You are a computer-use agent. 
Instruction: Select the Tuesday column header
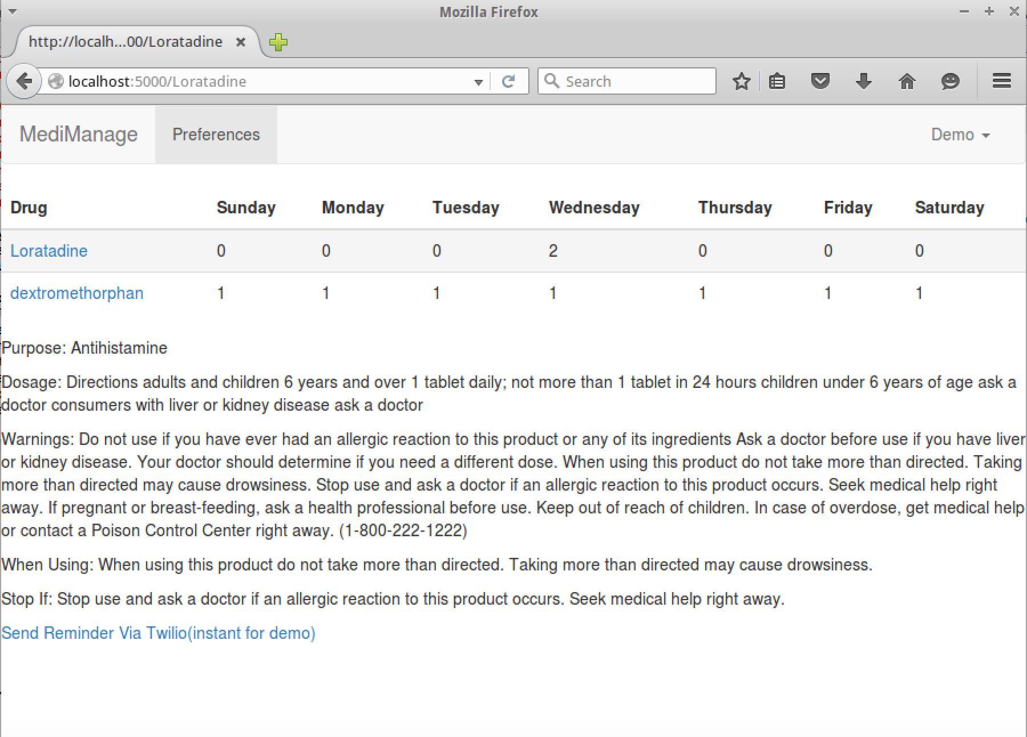point(466,208)
